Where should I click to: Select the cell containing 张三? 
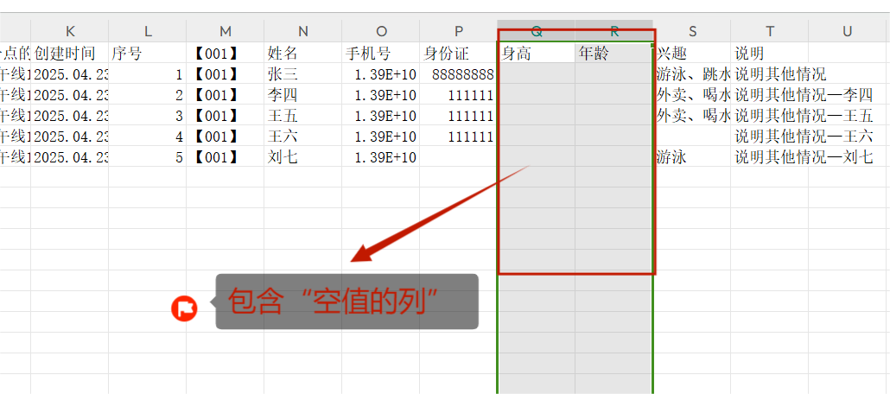302,74
